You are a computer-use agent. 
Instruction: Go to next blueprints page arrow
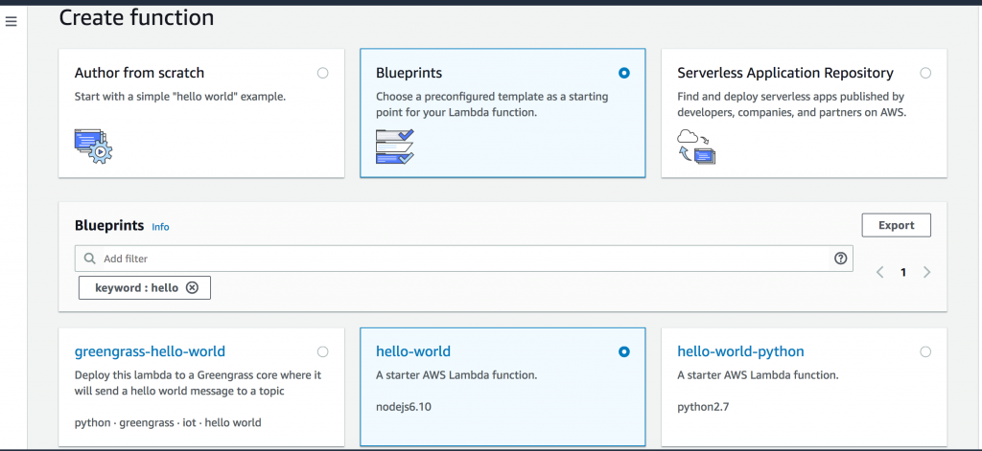pyautogui.click(x=927, y=272)
